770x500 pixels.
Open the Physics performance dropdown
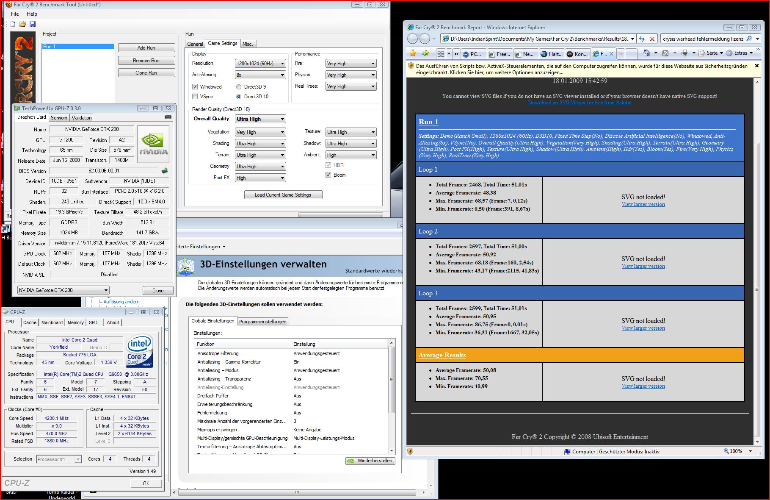click(351, 75)
